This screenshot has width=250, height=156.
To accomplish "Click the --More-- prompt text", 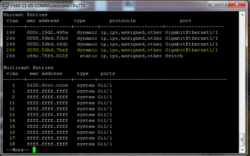I will coord(18,149).
